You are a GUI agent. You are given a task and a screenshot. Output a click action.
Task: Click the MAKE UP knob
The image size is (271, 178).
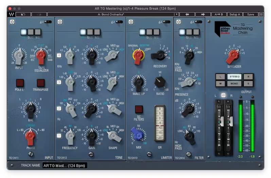[139, 83]
